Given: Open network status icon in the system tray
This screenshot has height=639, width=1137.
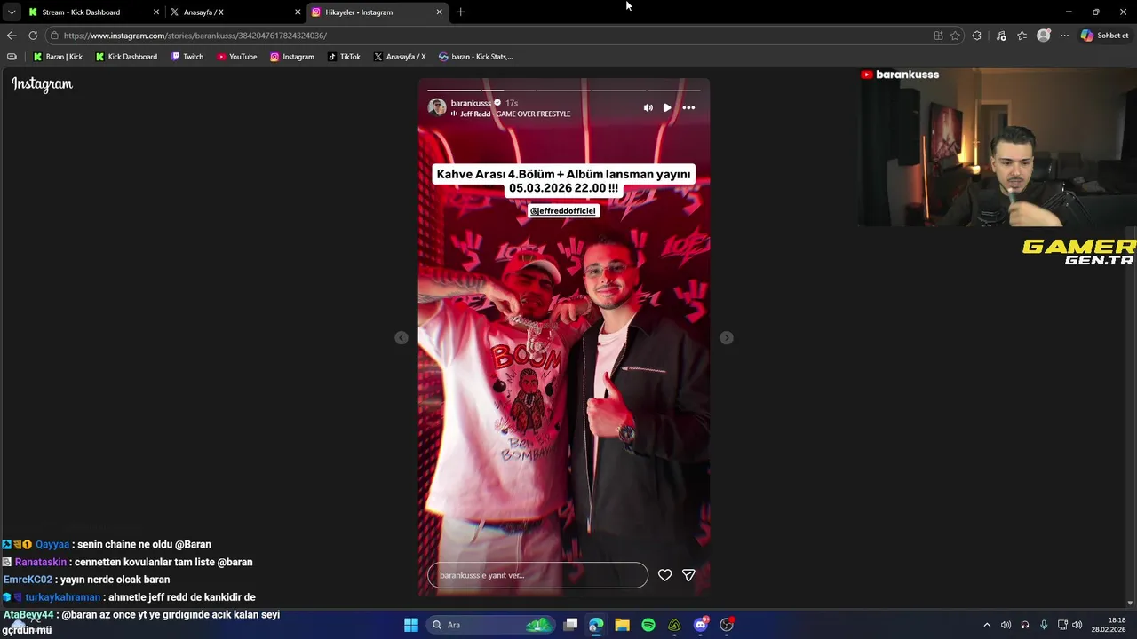Looking at the screenshot, I should pos(1062,625).
